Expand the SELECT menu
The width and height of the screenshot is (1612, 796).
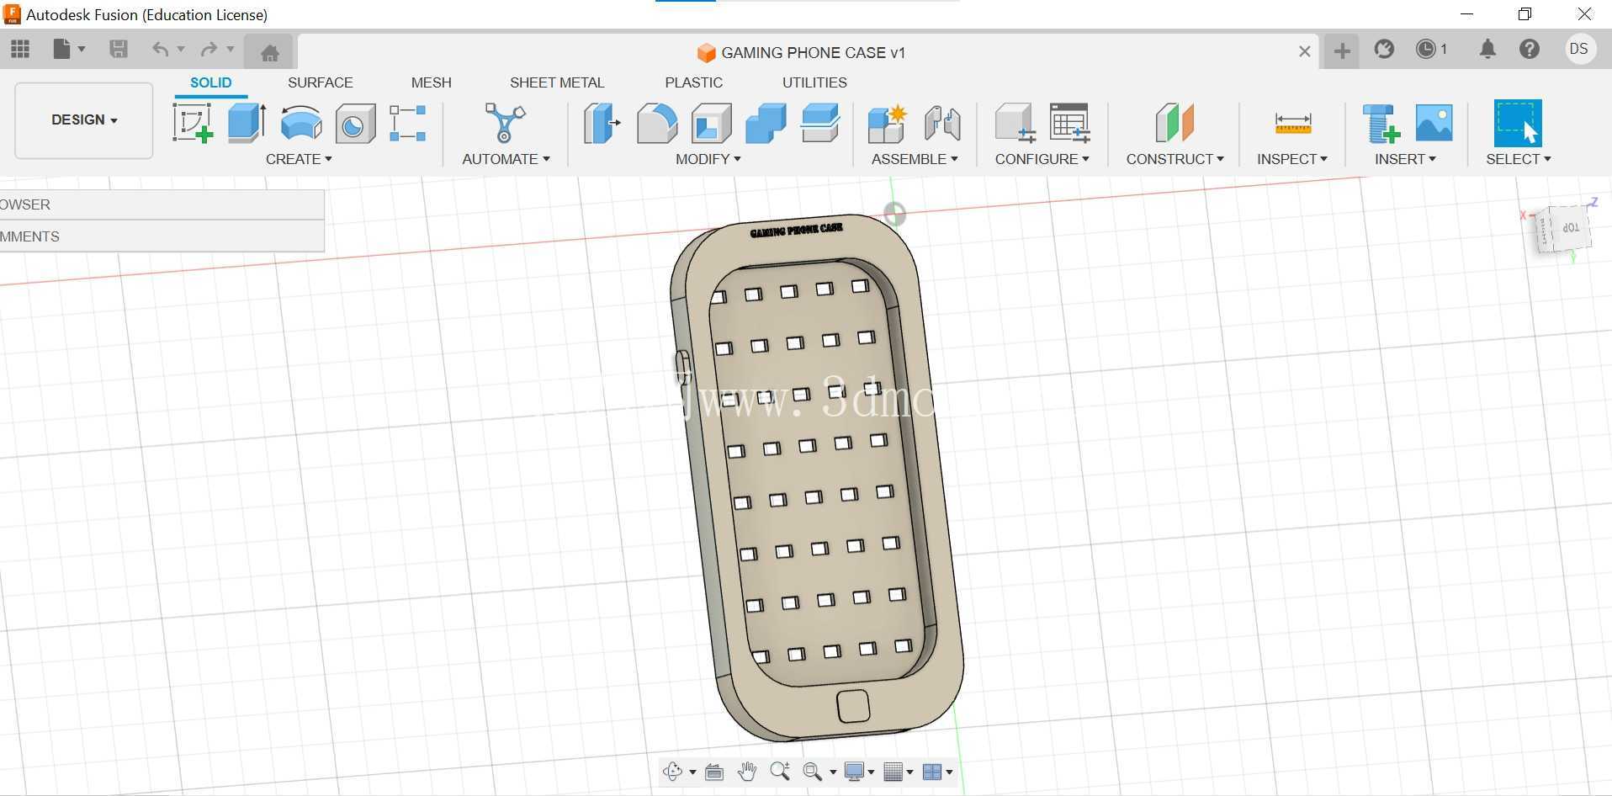pyautogui.click(x=1519, y=159)
